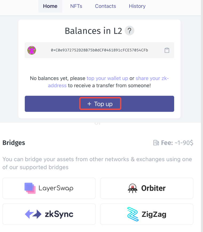Click the 'share your zk-address' link

(152, 79)
